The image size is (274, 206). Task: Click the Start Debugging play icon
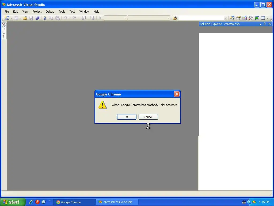[100, 18]
